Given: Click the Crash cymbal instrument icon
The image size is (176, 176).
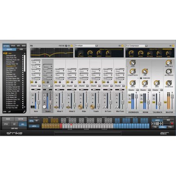Looking at the screenshot, I should click(92, 107).
